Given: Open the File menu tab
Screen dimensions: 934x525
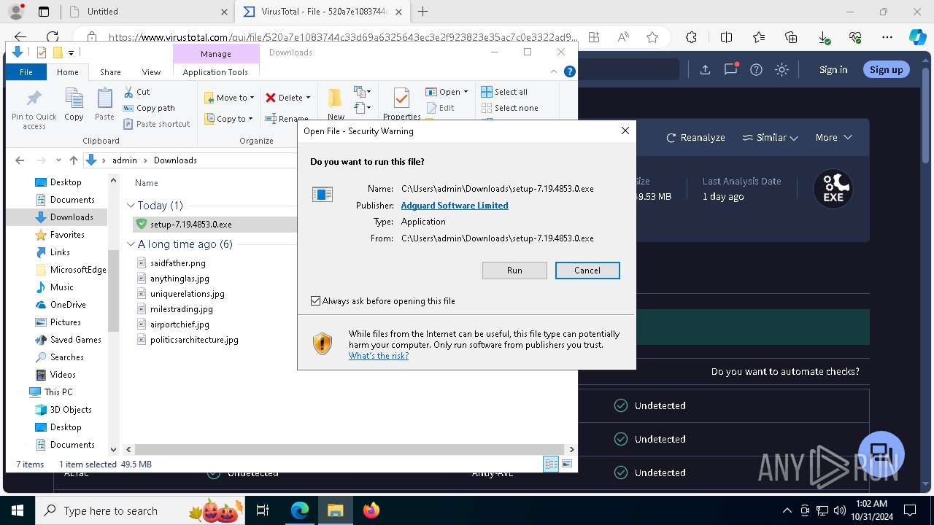Looking at the screenshot, I should [26, 72].
